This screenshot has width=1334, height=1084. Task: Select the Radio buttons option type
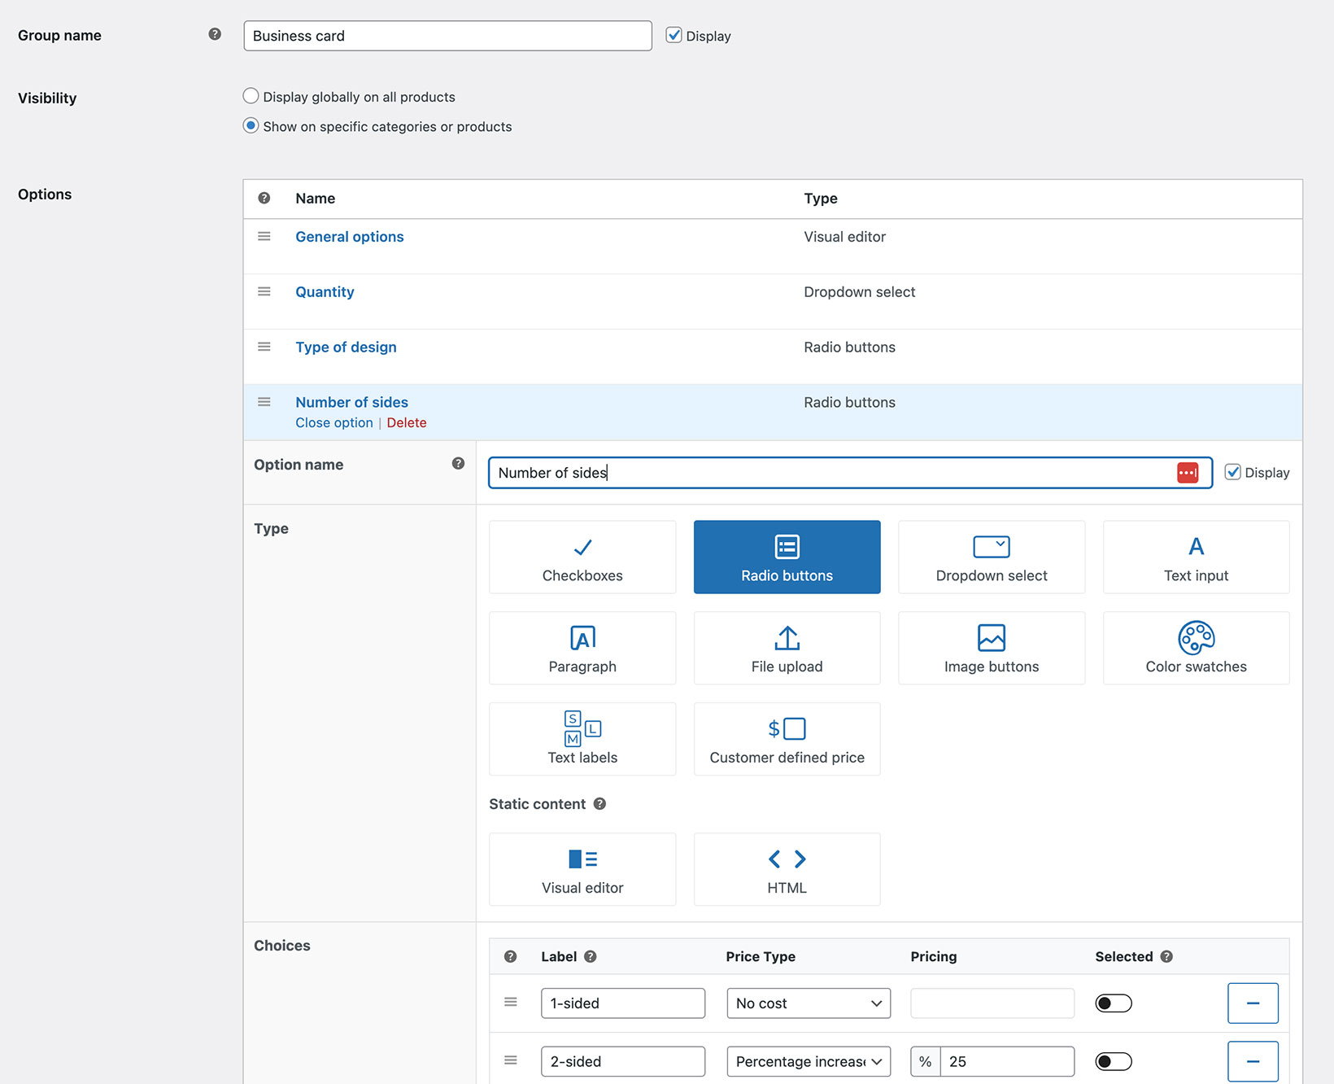(787, 557)
